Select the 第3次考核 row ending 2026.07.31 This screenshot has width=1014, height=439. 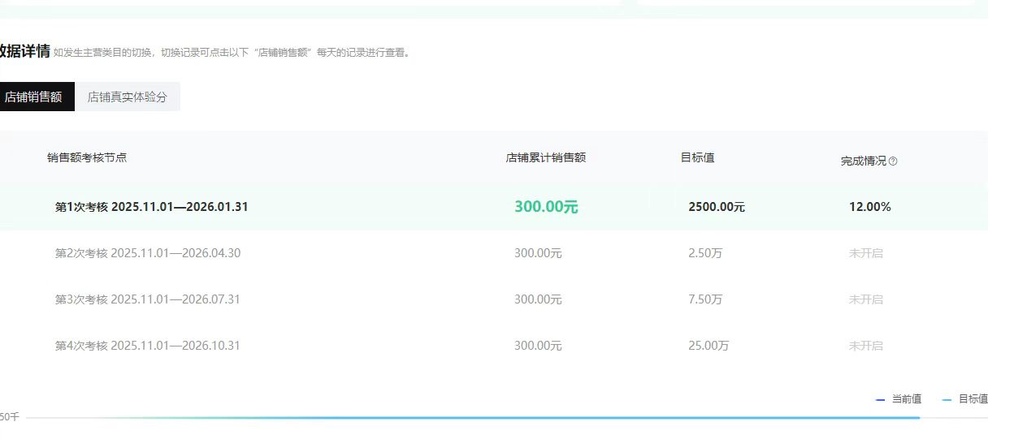click(x=147, y=299)
